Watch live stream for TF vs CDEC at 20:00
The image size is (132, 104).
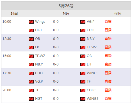pyautogui.click(x=108, y=90)
